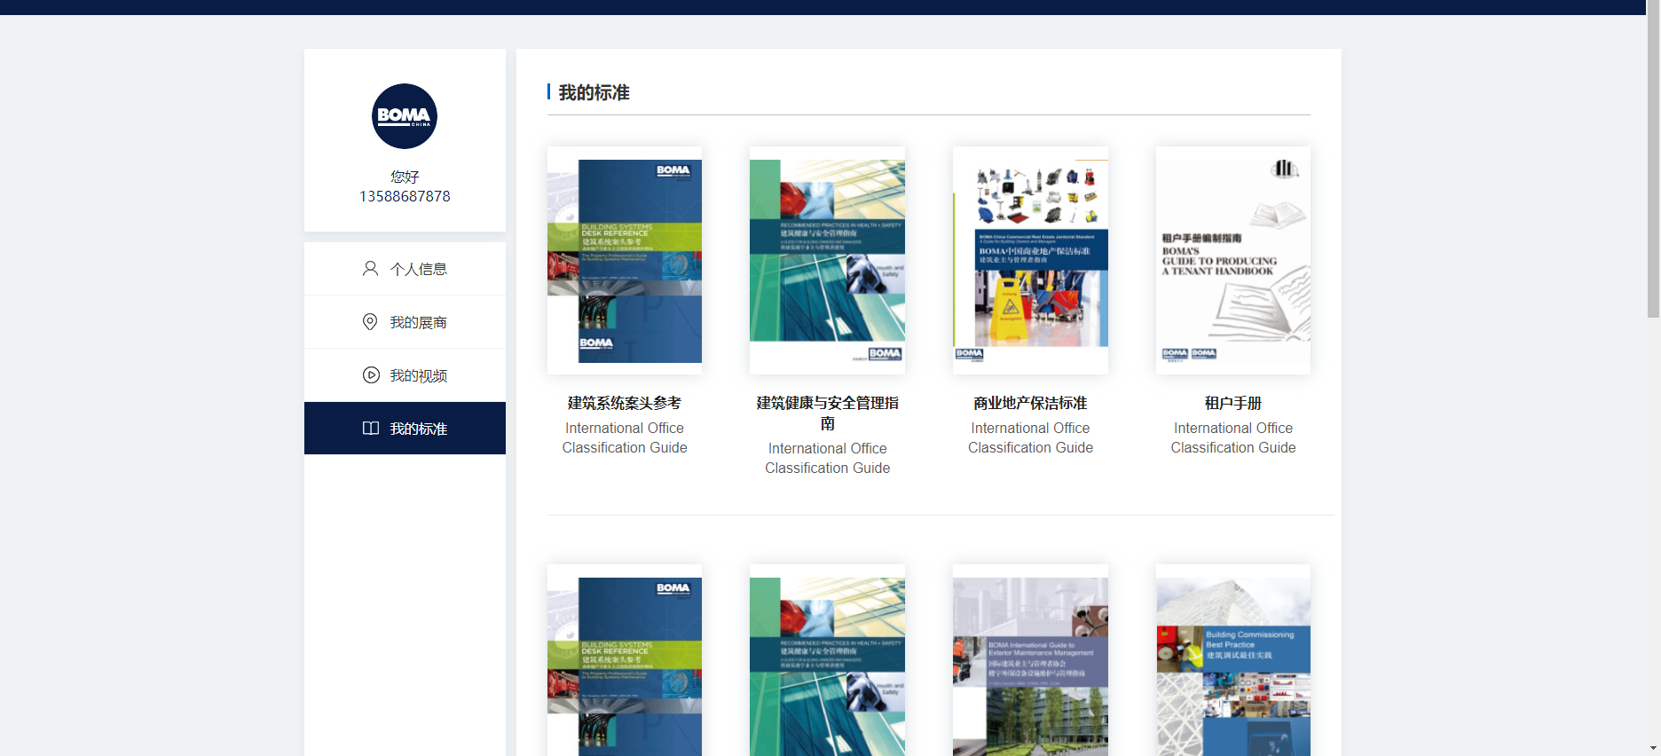Click the location pin icon beside 我的展商

coord(370,322)
